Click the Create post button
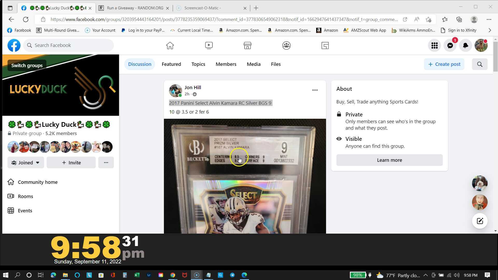498x280 pixels. click(x=444, y=64)
